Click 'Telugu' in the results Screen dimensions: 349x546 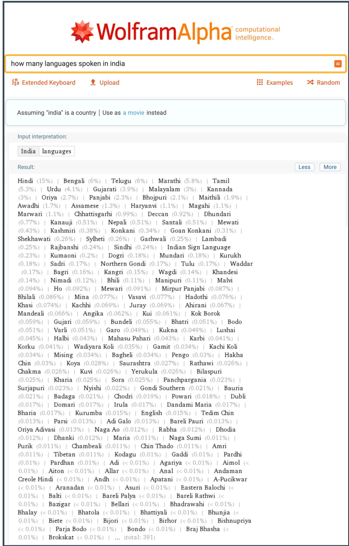click(x=121, y=181)
